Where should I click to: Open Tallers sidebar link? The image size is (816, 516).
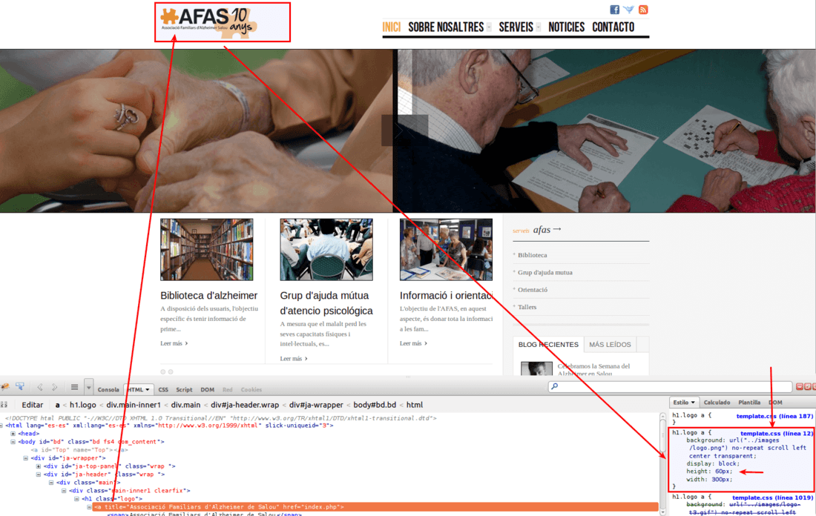pos(527,308)
